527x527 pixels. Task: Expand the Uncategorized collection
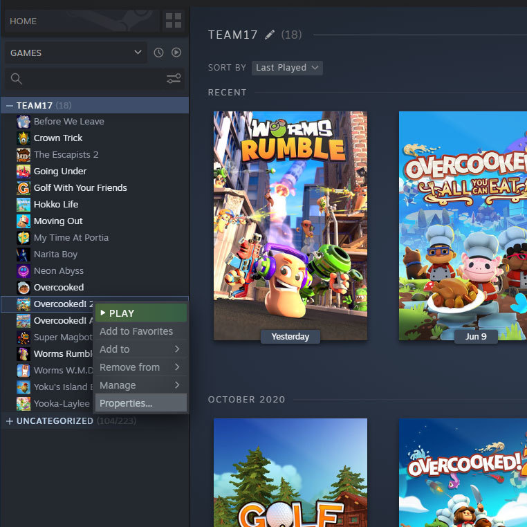[10, 421]
